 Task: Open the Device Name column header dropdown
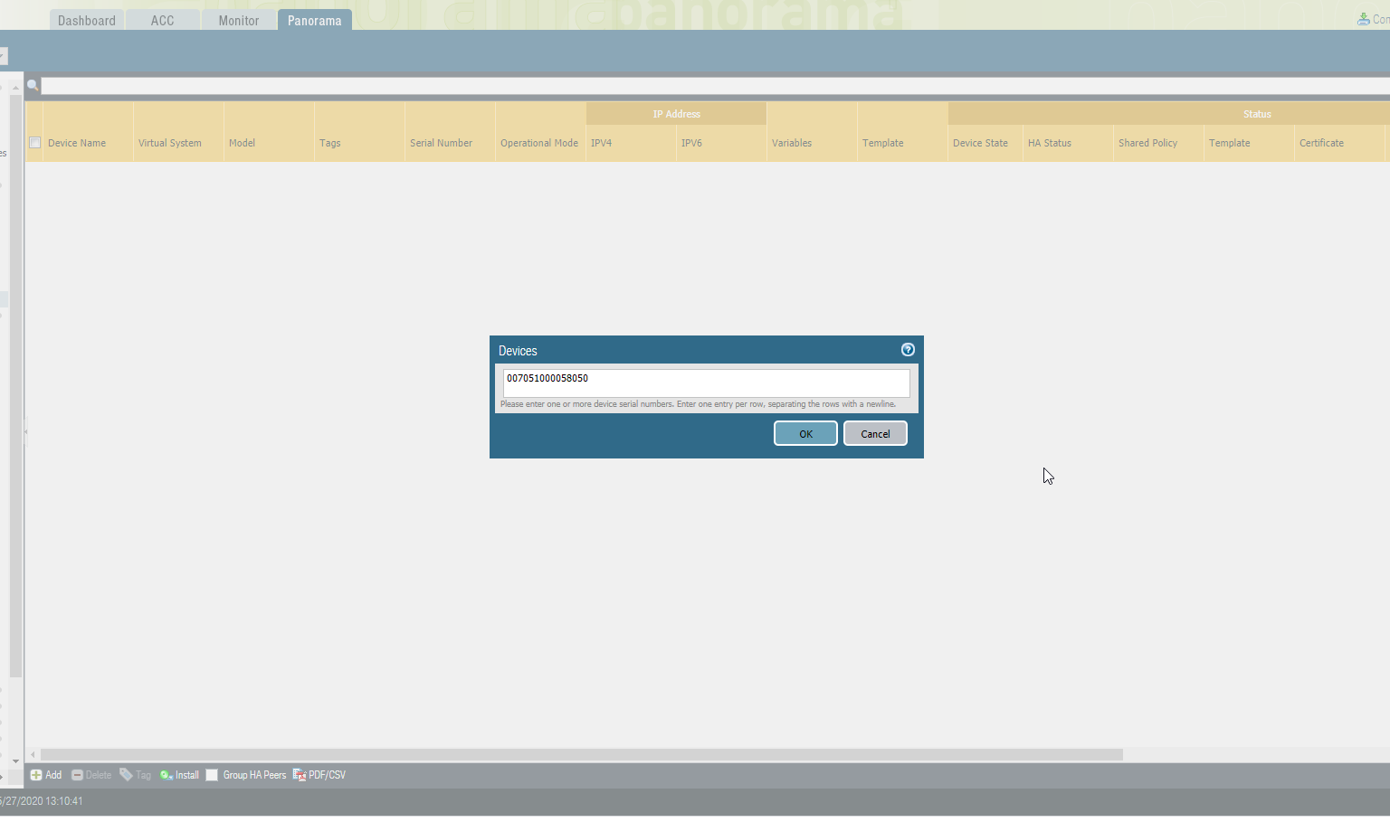[x=125, y=143]
